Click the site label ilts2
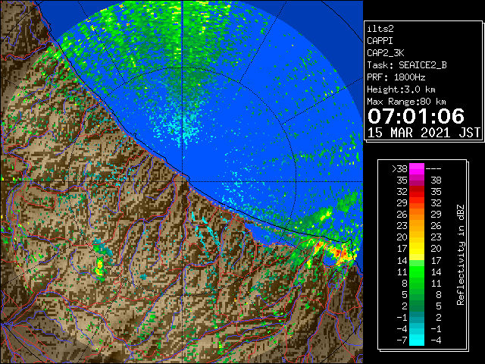Screen dimensions: 485x364 tap(380, 29)
